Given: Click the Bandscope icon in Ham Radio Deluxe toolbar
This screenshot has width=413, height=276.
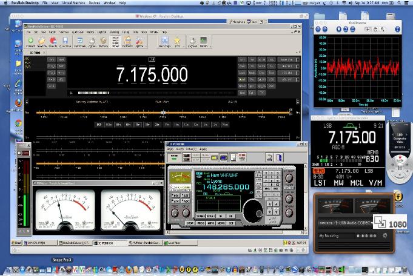Looking at the screenshot, I should click(x=165, y=41).
